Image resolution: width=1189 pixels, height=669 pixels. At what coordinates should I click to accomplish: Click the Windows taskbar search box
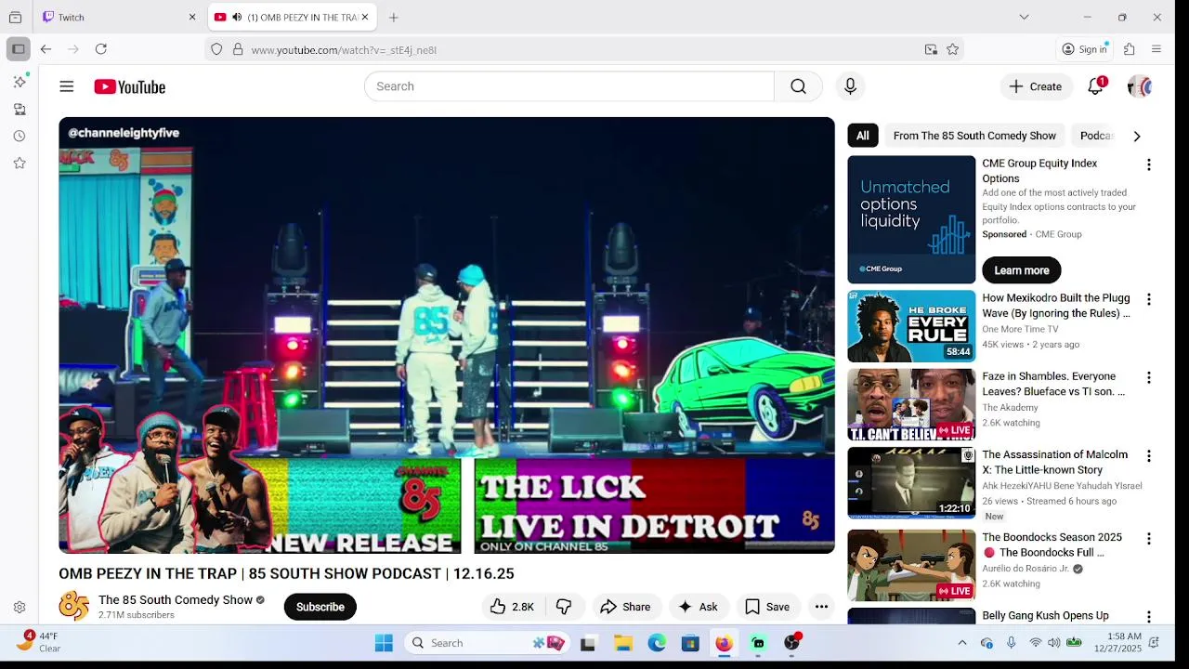point(486,643)
